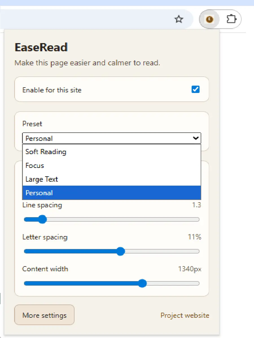
Task: Click the bookmark star icon
Action: click(x=179, y=19)
